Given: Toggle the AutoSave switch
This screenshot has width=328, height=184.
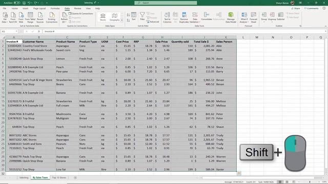Looking at the screenshot, I should [x=17, y=3].
